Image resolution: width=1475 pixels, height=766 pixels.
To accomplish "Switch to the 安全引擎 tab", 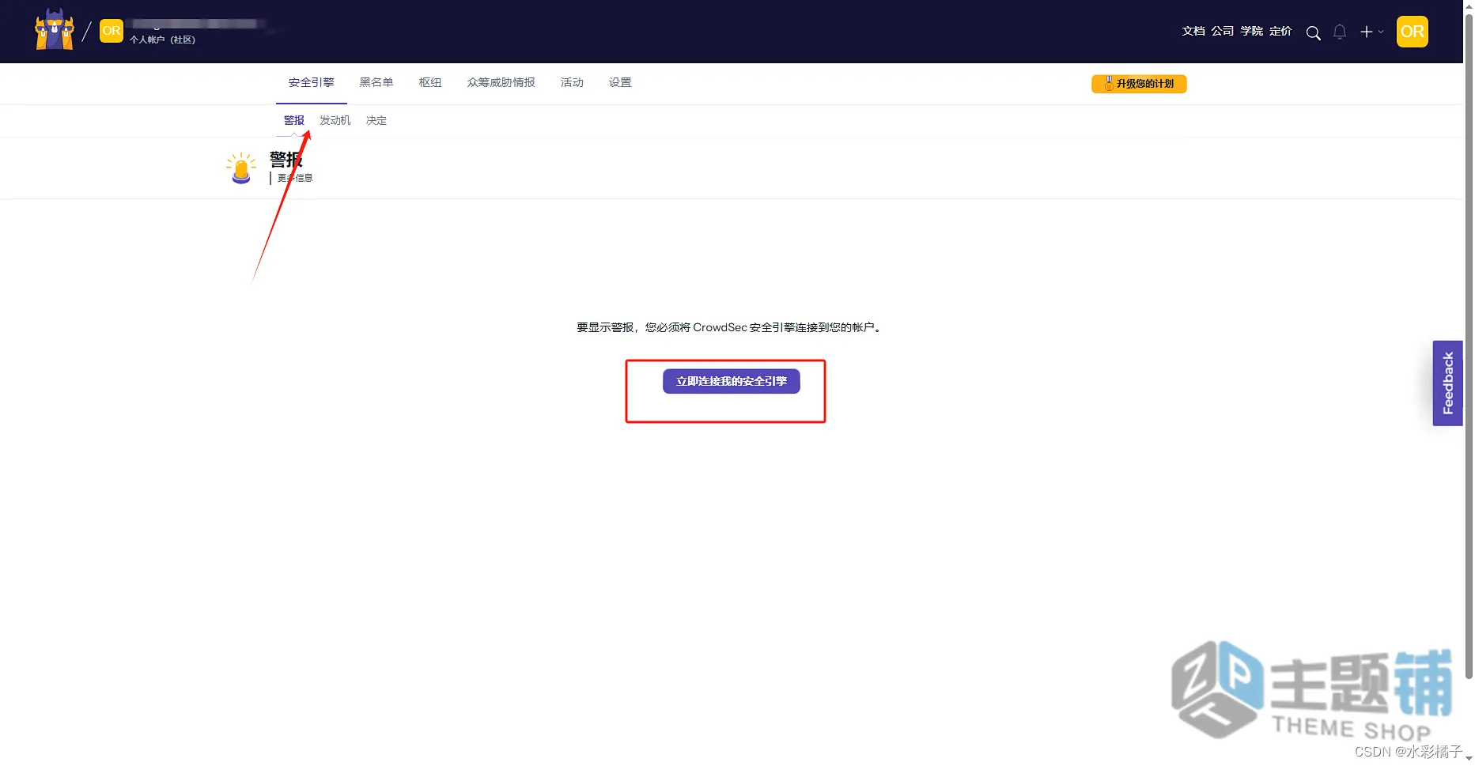I will 312,82.
